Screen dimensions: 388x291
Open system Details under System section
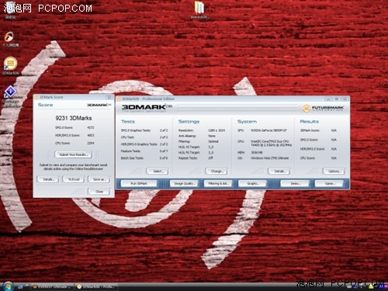(x=279, y=171)
